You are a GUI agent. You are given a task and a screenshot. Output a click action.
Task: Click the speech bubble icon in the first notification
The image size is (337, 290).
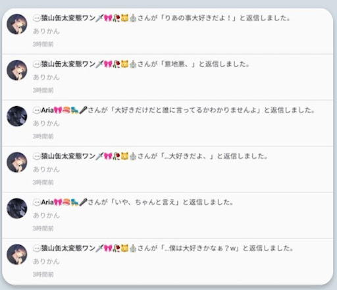tap(37, 18)
